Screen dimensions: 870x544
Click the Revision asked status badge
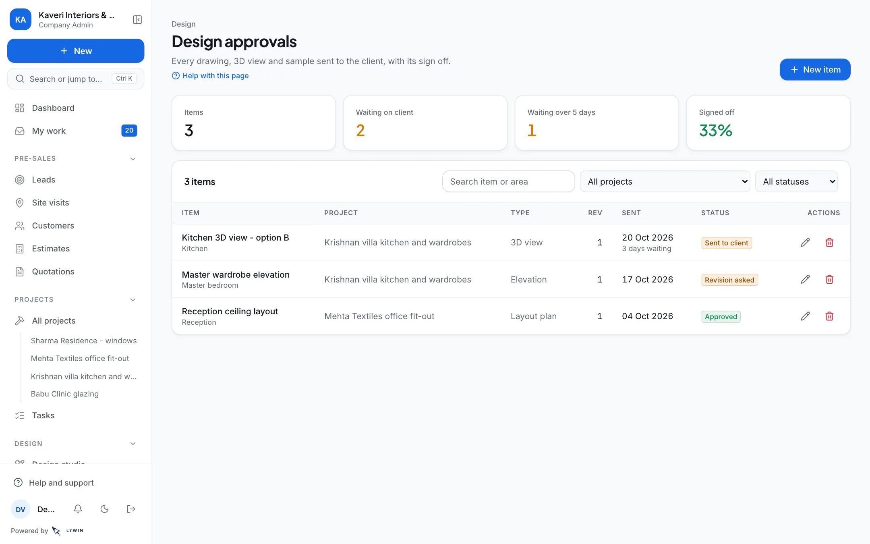click(729, 280)
